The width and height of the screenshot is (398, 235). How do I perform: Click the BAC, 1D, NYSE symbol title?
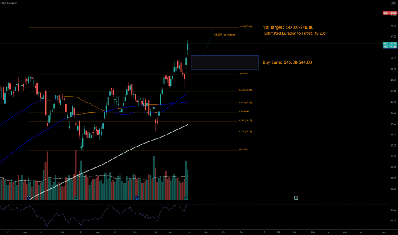pyautogui.click(x=9, y=3)
